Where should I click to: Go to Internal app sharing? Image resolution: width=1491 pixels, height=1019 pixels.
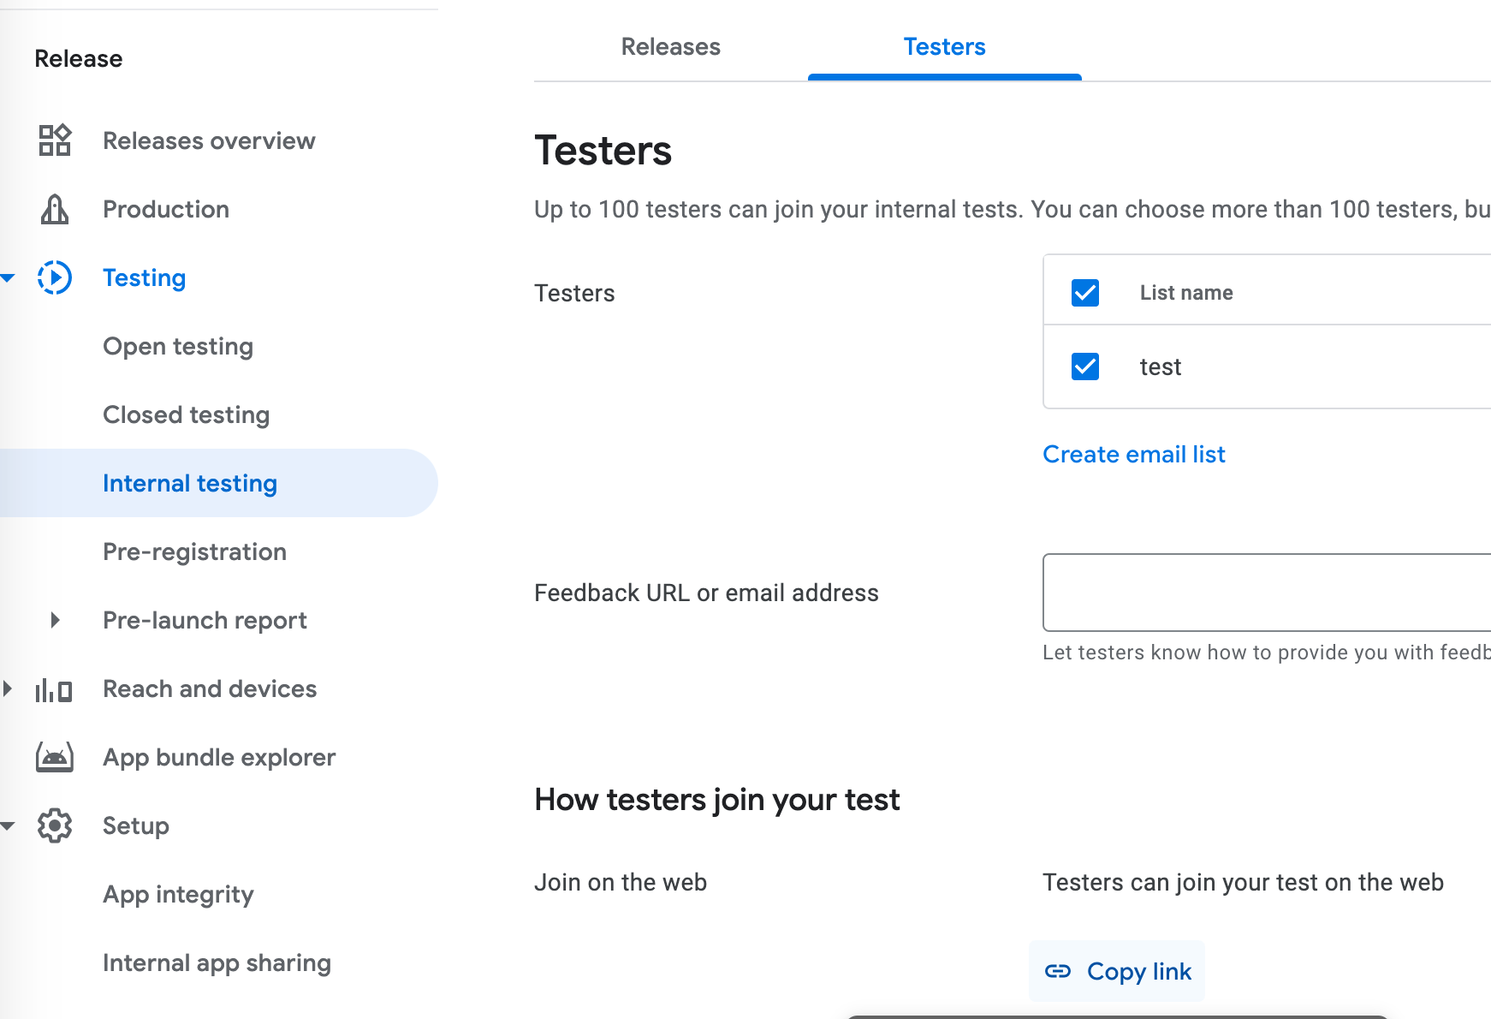coord(217,962)
